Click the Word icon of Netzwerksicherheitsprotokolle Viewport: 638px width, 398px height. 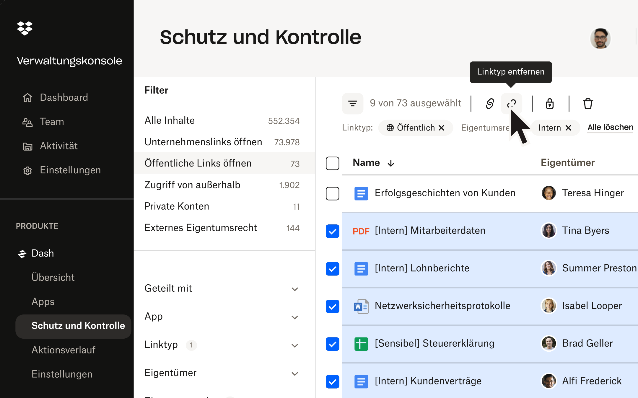(x=361, y=306)
